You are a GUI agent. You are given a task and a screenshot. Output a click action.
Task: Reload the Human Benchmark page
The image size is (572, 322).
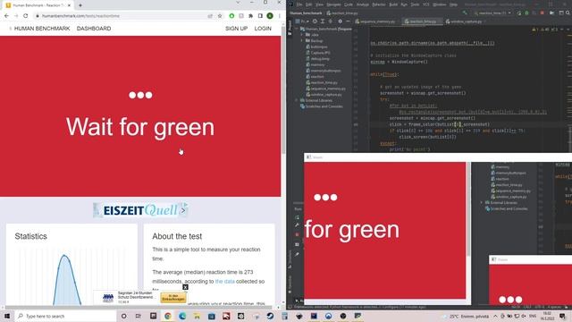[x=26, y=16]
